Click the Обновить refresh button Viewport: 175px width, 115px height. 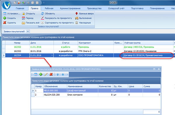[x=48, y=13]
